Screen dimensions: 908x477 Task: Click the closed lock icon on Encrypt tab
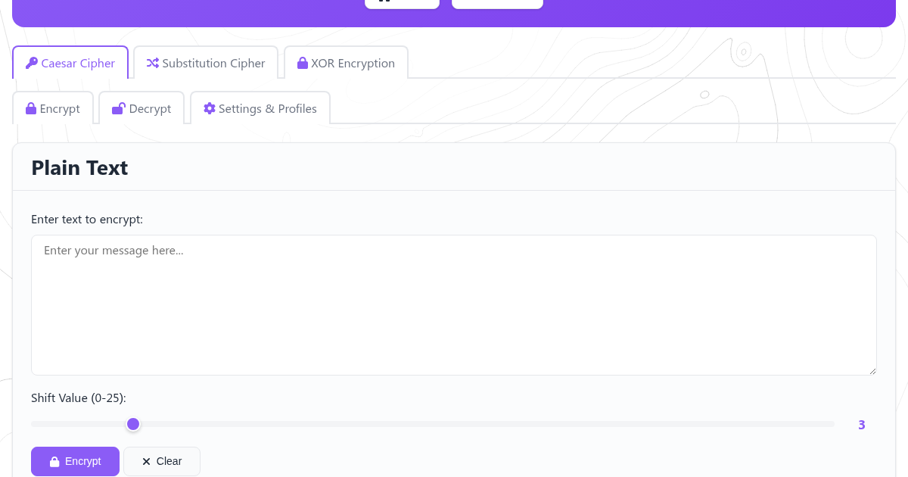[x=31, y=109]
